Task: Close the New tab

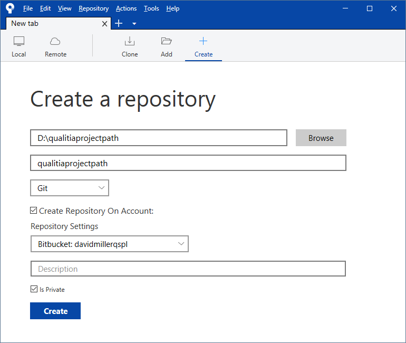Action: (x=104, y=24)
